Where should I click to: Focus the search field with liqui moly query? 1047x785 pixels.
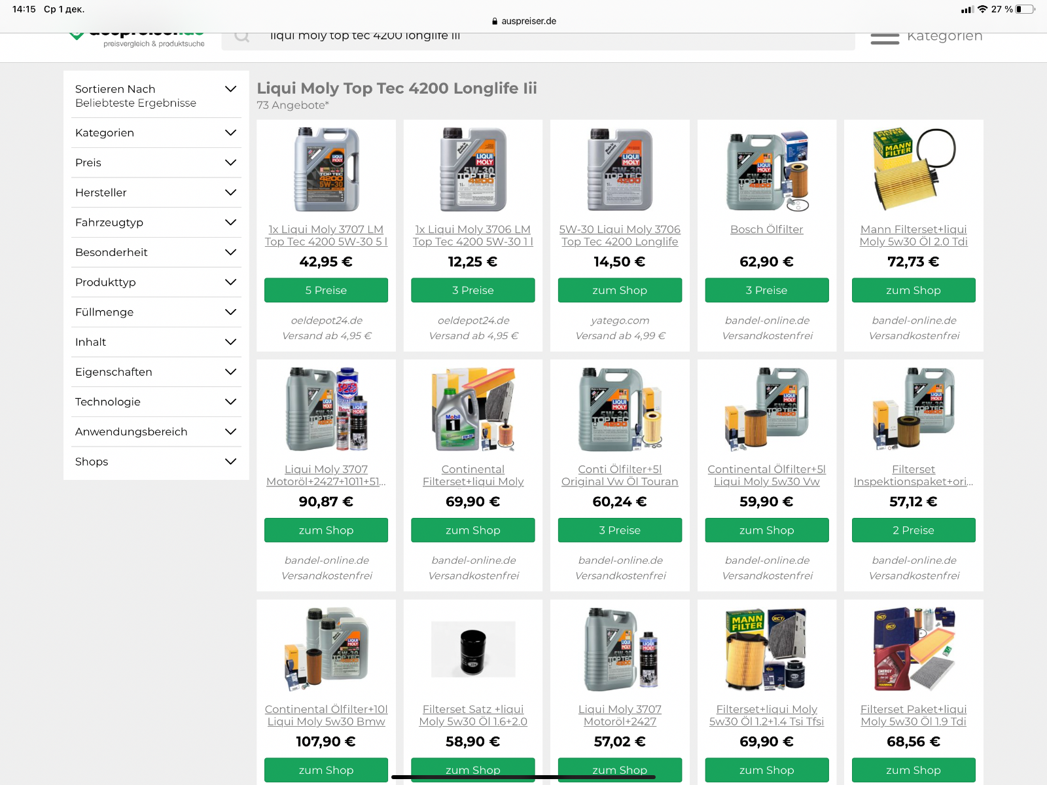[539, 41]
